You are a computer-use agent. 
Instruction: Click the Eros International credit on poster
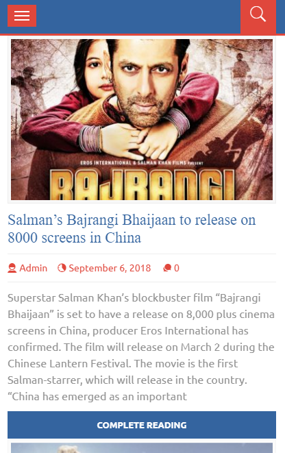pos(142,163)
